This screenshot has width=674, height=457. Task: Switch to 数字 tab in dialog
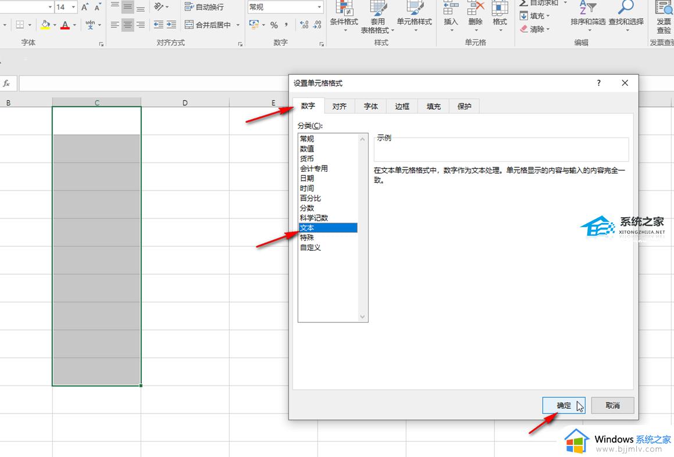click(308, 106)
